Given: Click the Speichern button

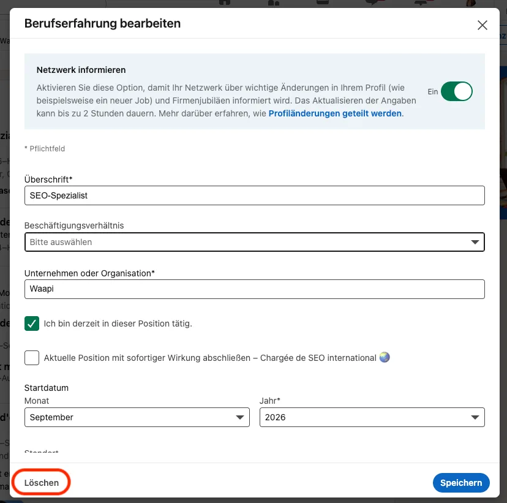Looking at the screenshot, I should pos(460,483).
